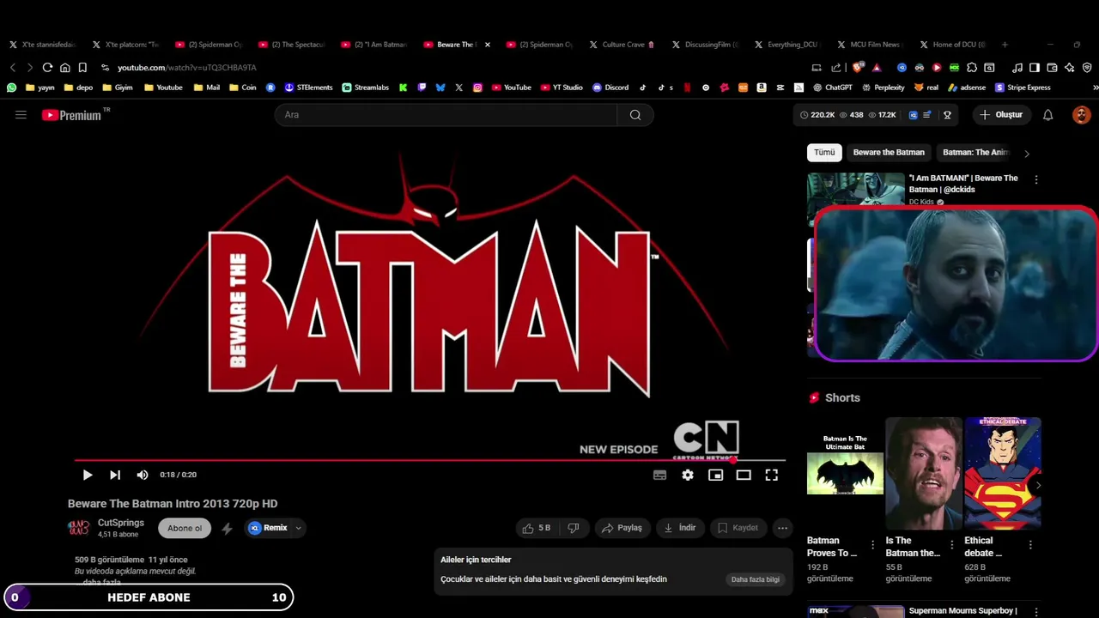Open the "I Am BATMAN!" recommended video
This screenshot has width=1099, height=618.
(963, 184)
